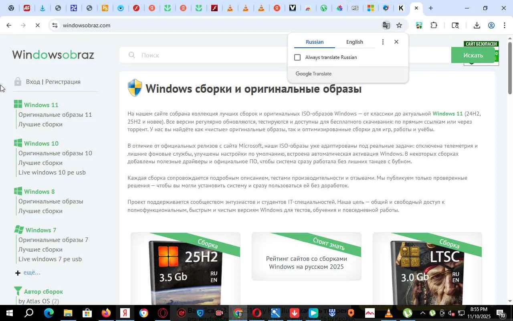Viewport: 513px width, 321px height.
Task: Switch to the black V browser tab
Action: click(x=293, y=8)
